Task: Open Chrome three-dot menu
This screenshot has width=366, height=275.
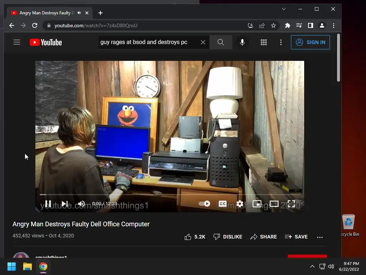Action: 333,25
